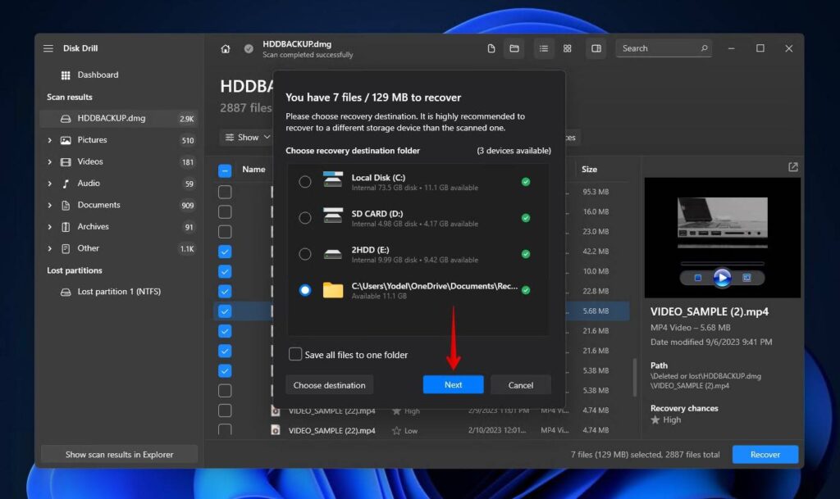Select the folder view icon in the toolbar
Image resolution: width=840 pixels, height=499 pixels.
click(x=514, y=48)
